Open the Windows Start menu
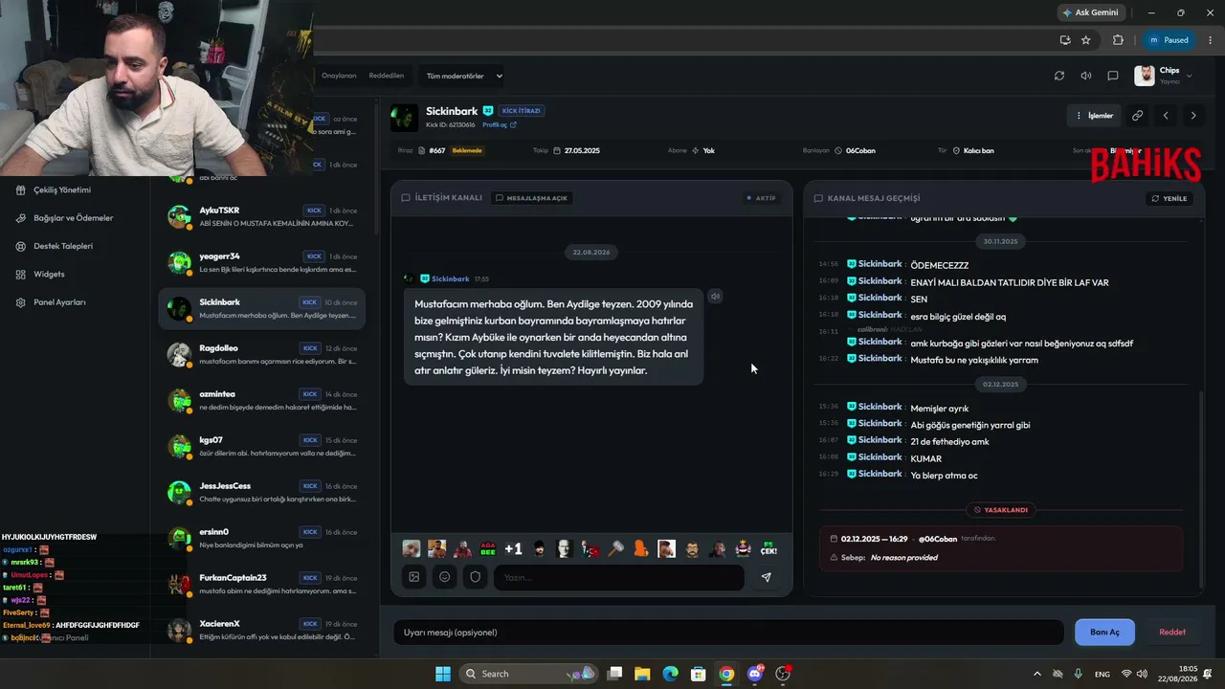The height and width of the screenshot is (689, 1225). coord(443,674)
